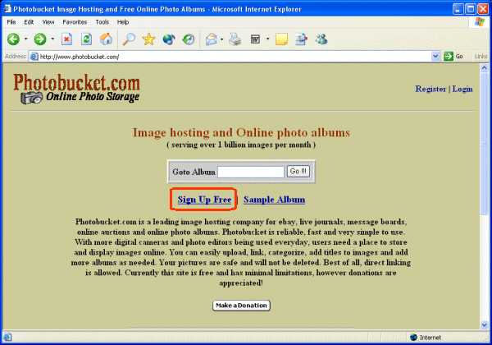
Task: Open Messenger people icon
Action: tap(321, 39)
